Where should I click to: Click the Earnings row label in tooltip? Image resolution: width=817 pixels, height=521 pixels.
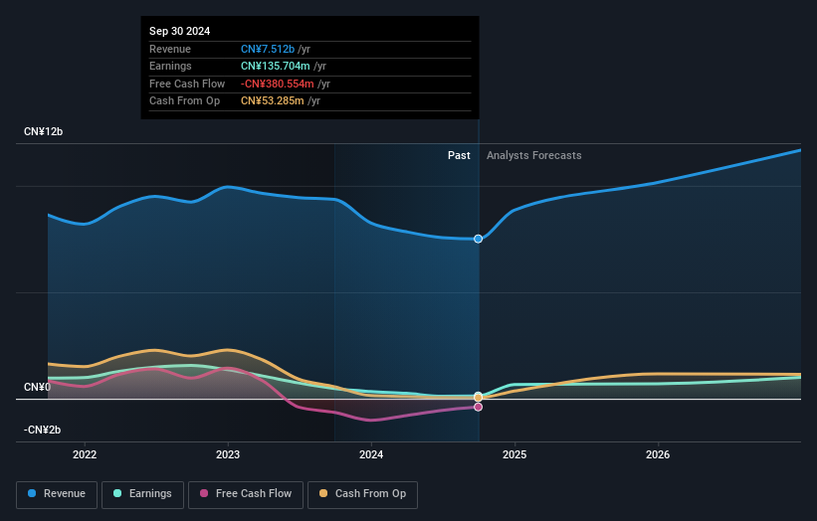pyautogui.click(x=170, y=66)
